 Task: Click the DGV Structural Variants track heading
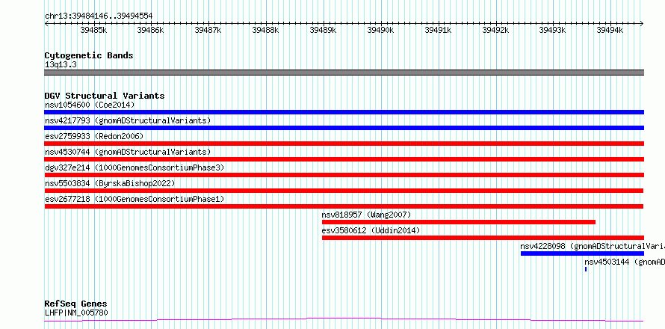click(105, 96)
